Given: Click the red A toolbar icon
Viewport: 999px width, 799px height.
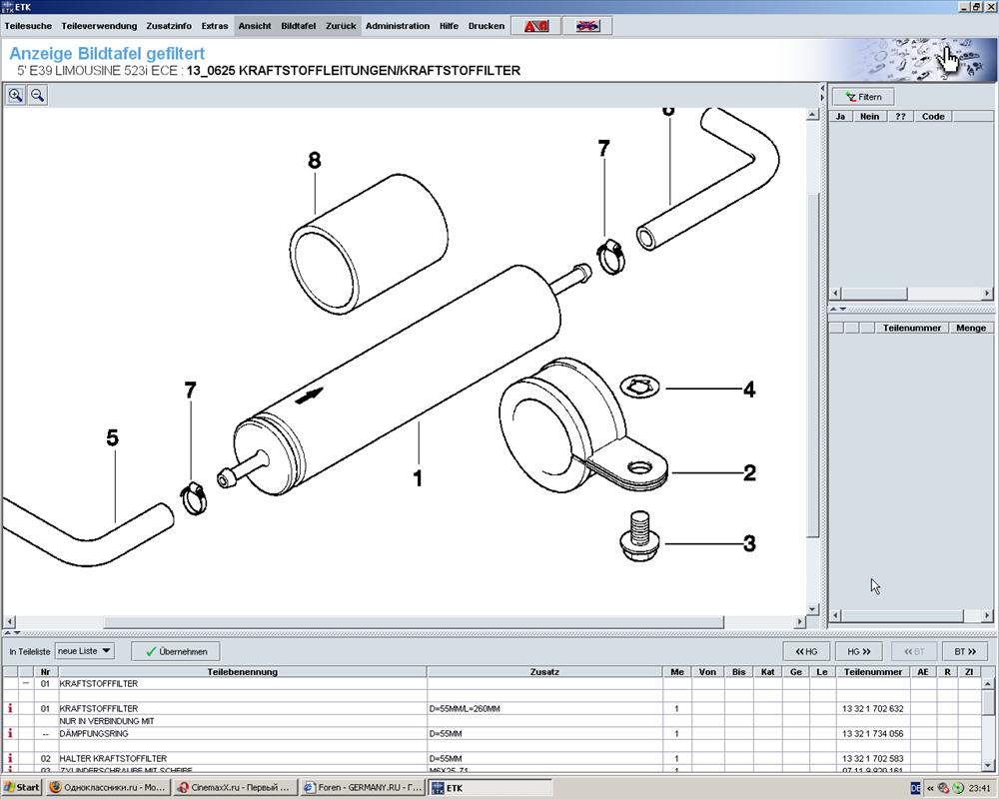Looking at the screenshot, I should click(535, 26).
